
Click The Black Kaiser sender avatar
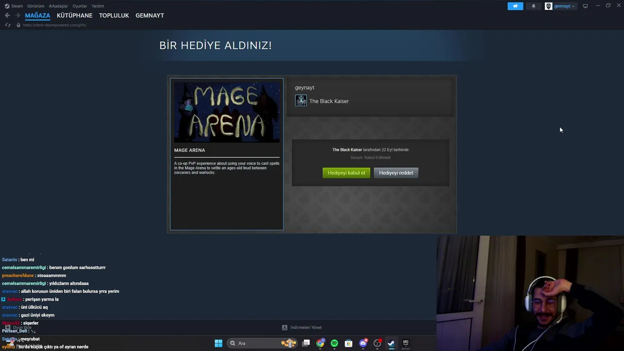[301, 101]
